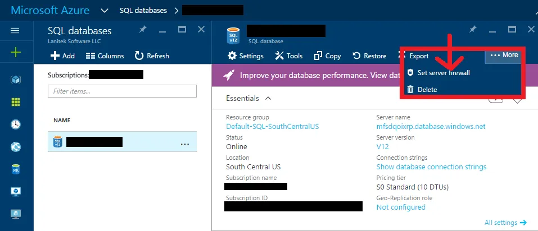
Task: Open the Tools toolbar item
Action: tap(288, 56)
